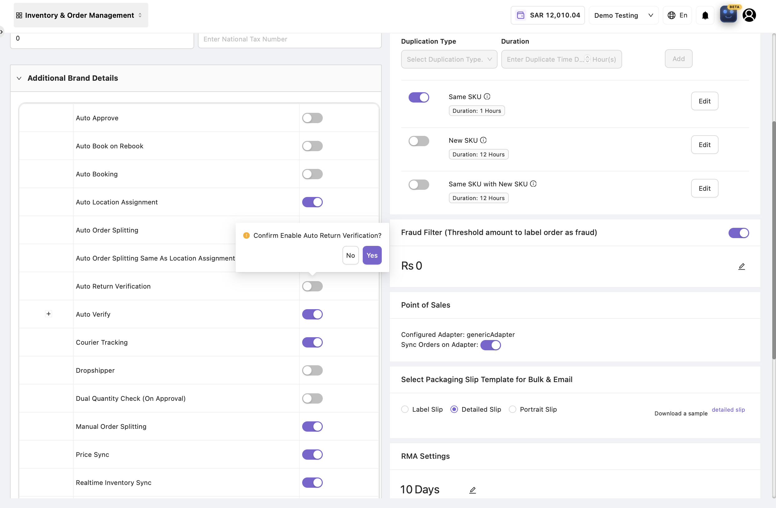The height and width of the screenshot is (508, 776).
Task: Click the New SKU info icon
Action: (483, 140)
